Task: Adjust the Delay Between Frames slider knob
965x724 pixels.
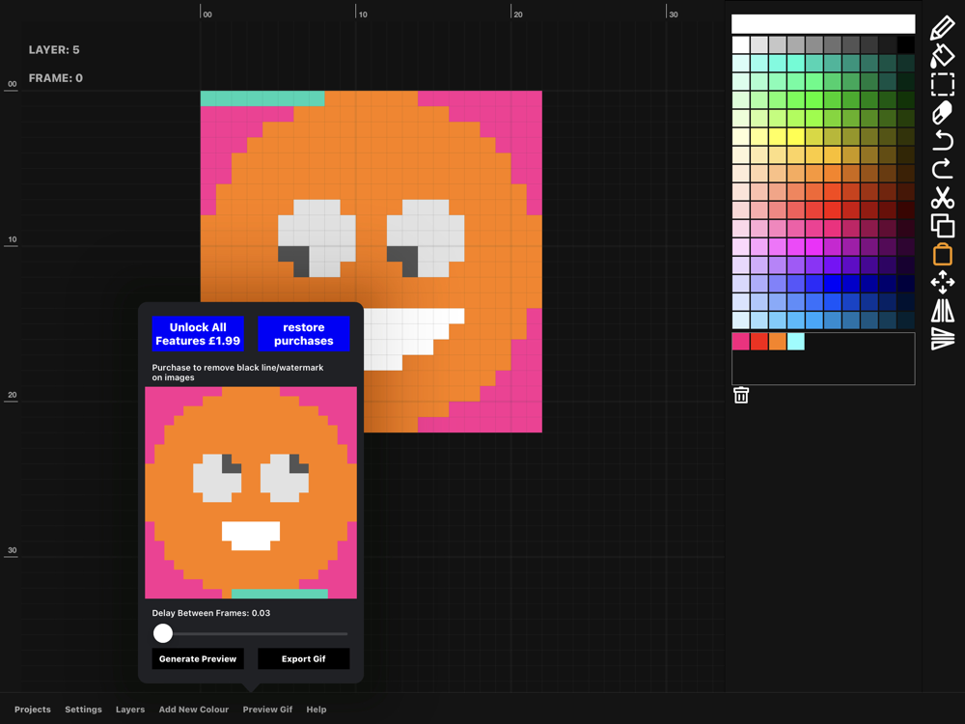Action: click(x=163, y=633)
